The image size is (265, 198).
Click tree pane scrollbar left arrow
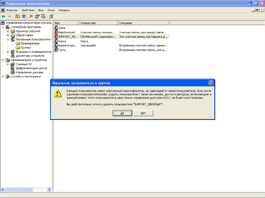(x=3, y=190)
